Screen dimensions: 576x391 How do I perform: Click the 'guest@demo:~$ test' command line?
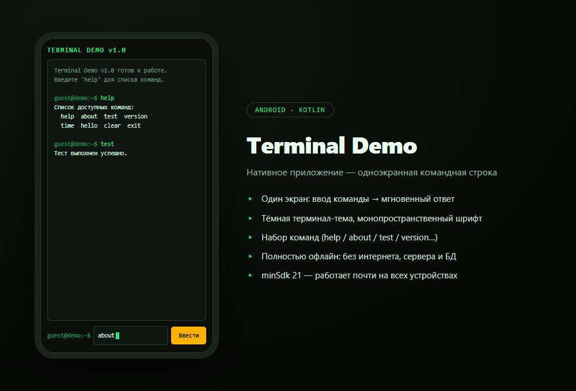[x=84, y=144]
